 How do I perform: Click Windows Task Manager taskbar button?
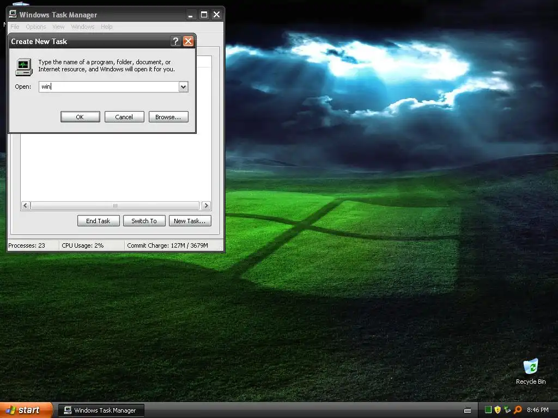(x=101, y=410)
